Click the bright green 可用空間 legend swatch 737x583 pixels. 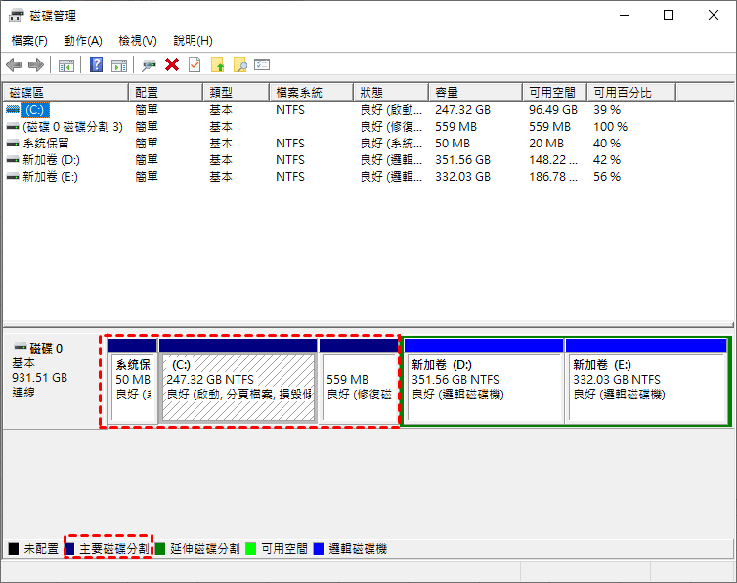click(x=251, y=548)
